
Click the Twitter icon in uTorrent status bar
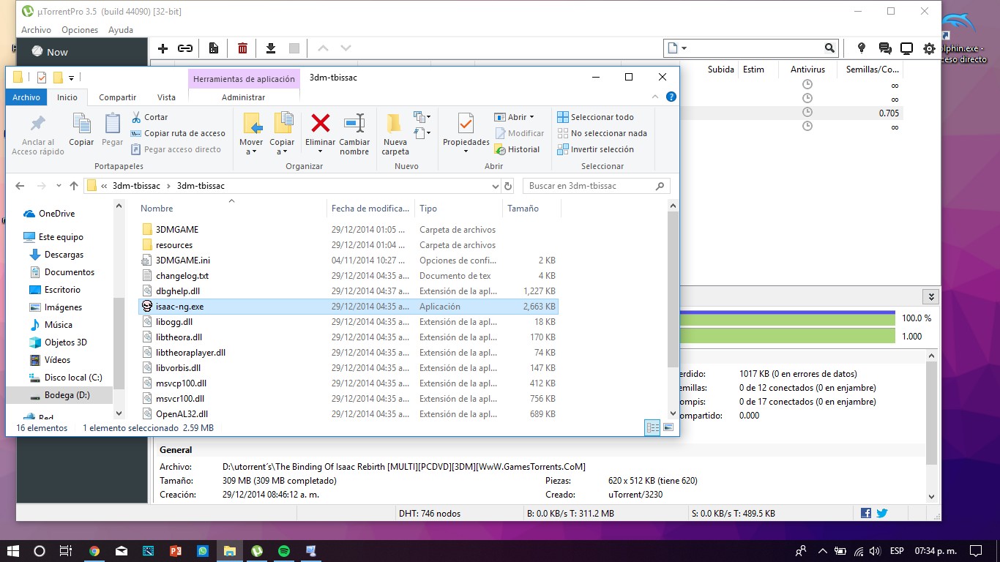(882, 513)
